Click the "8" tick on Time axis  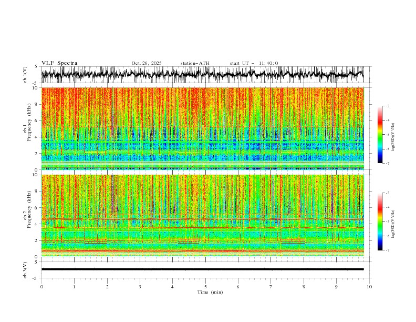304,287
